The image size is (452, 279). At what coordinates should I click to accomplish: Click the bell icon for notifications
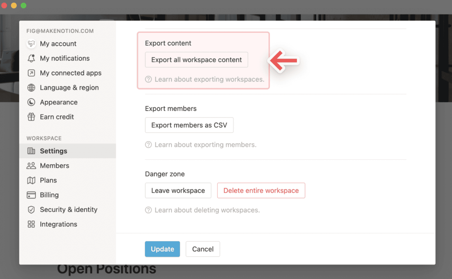coord(31,58)
